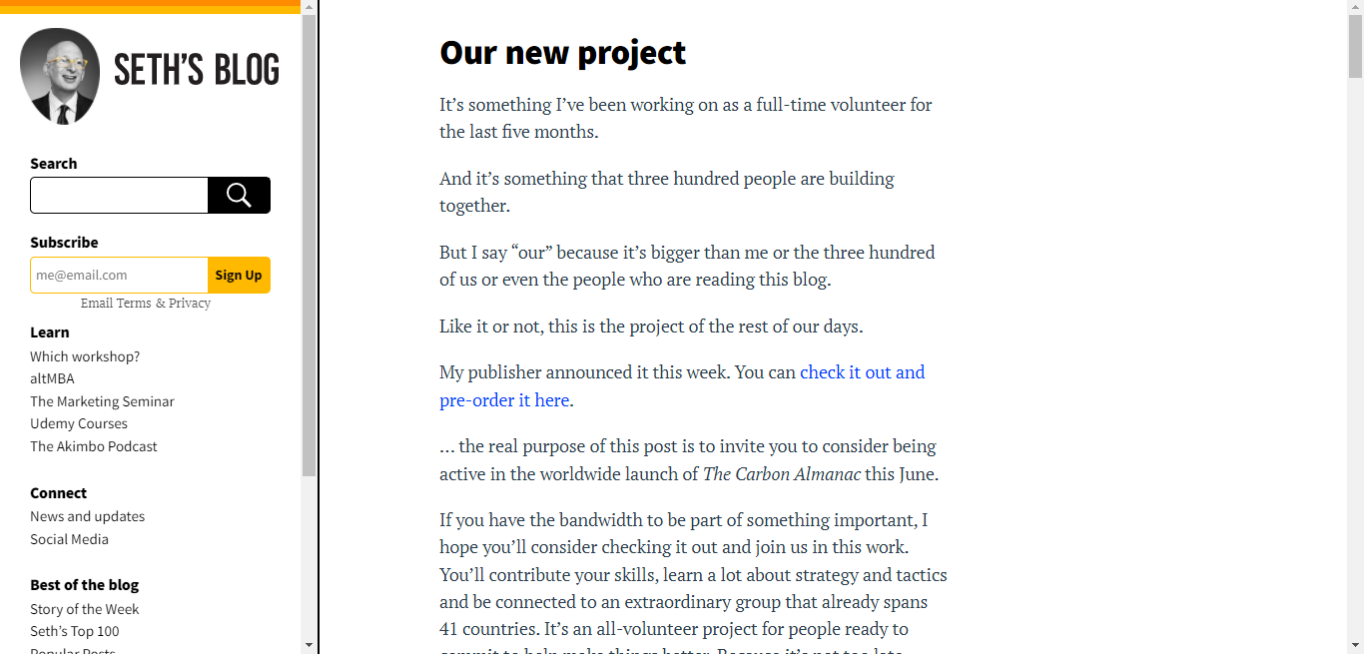The image size is (1364, 654).
Task: Click the main page scrollbar thumb
Action: click(1355, 45)
